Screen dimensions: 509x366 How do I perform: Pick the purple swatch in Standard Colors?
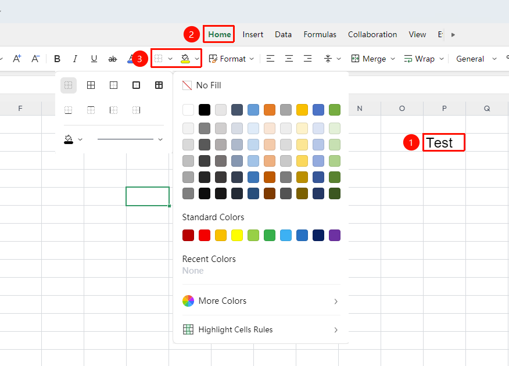click(x=335, y=235)
